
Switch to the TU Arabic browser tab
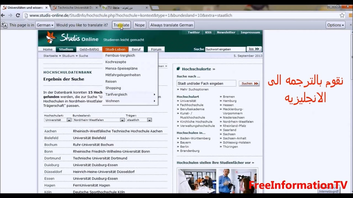pos(125,8)
